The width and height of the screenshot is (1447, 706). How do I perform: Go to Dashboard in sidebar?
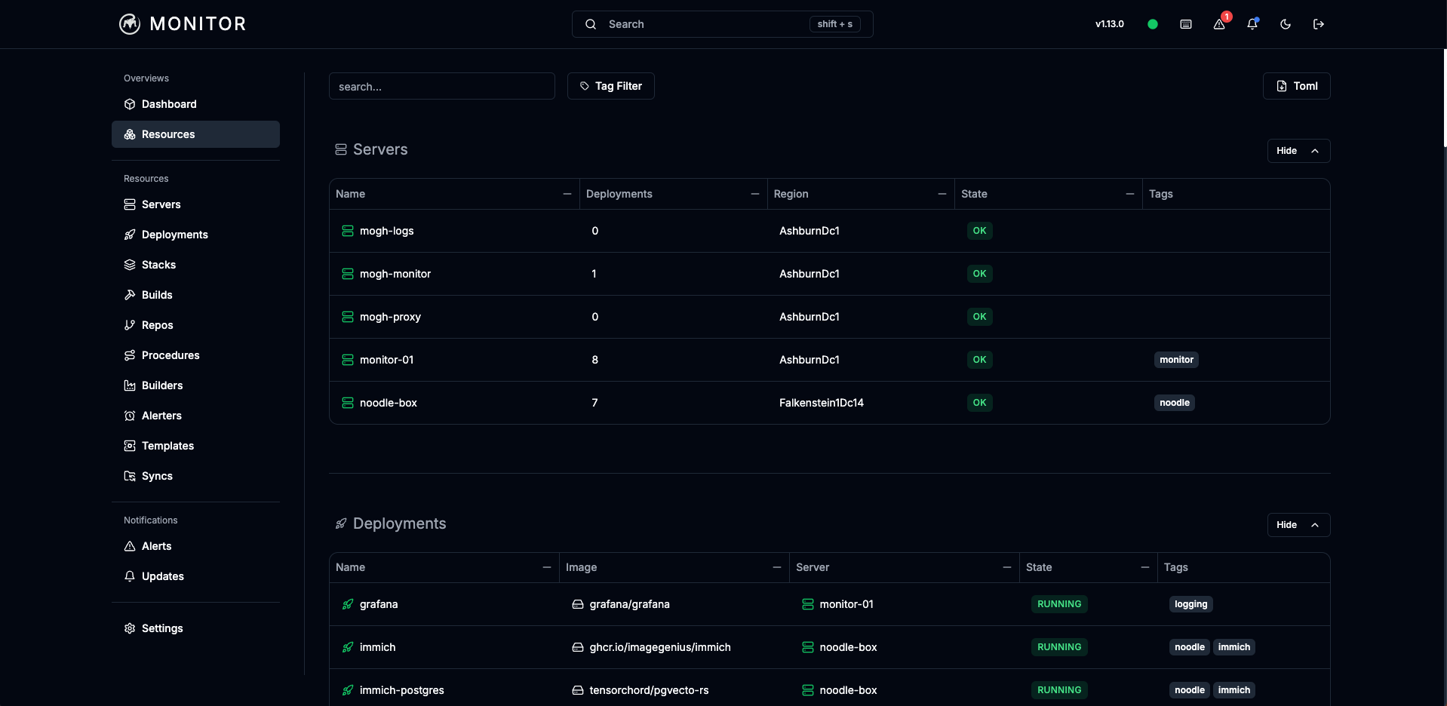coord(195,104)
